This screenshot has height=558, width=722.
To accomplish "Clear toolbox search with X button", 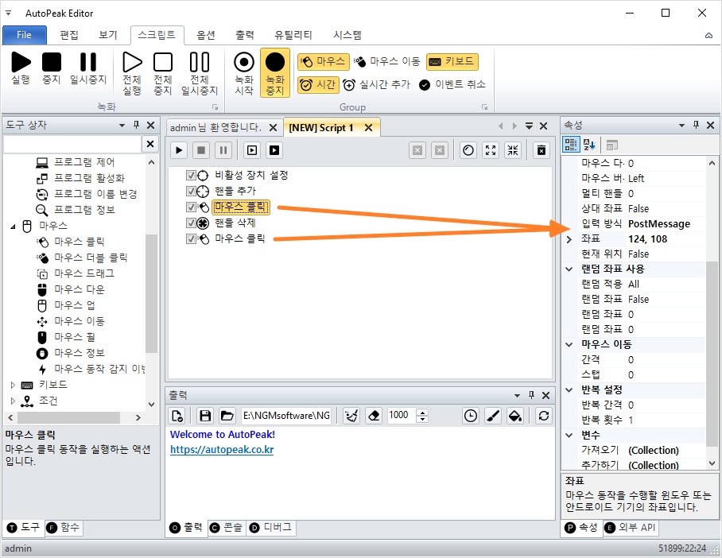I will (150, 144).
